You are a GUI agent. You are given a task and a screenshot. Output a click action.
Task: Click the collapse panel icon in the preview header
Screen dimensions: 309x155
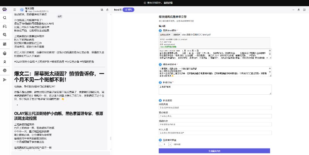(304, 10)
